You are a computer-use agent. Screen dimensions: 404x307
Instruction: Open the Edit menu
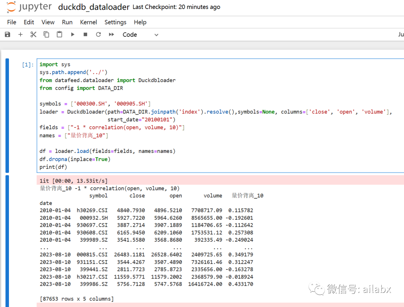tap(29, 22)
